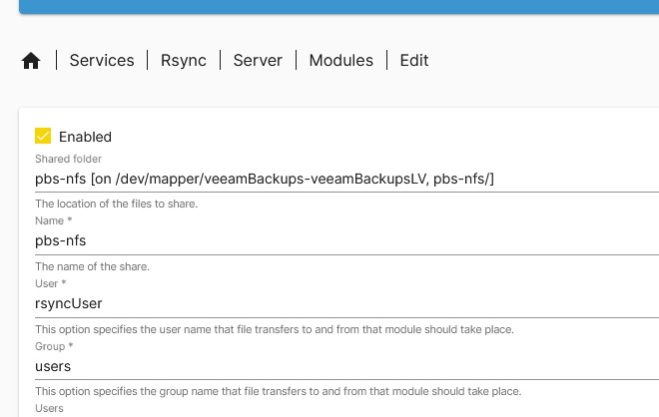The width and height of the screenshot is (659, 417).
Task: Open the Shared folder pbs-nfs dropdown
Action: (346, 179)
